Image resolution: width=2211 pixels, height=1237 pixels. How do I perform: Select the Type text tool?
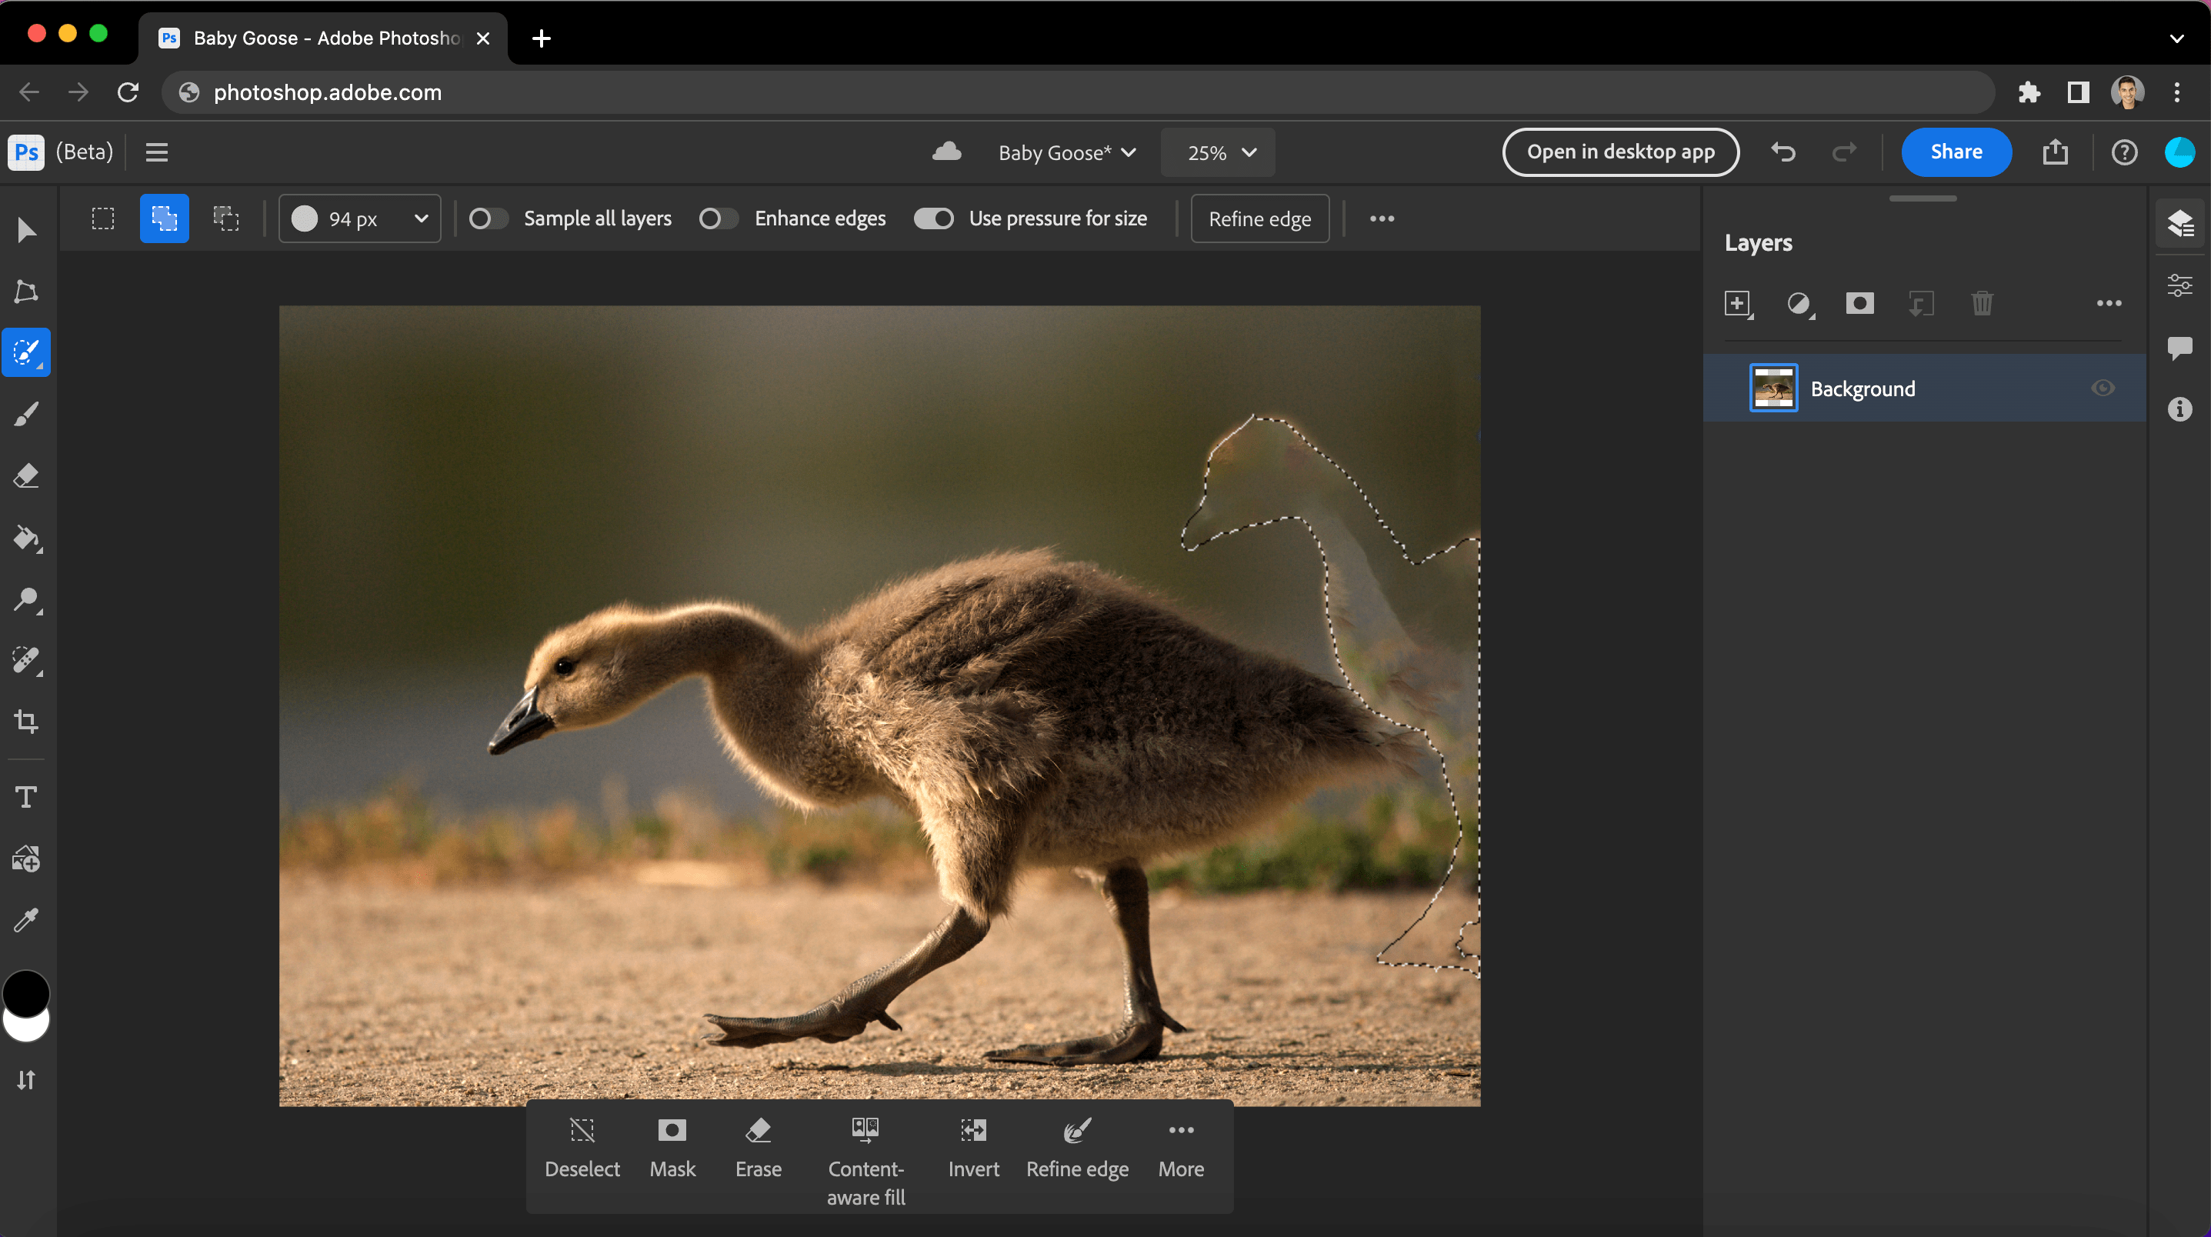click(27, 797)
